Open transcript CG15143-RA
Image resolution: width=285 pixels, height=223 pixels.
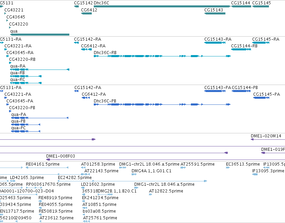pyautogui.click(x=218, y=39)
